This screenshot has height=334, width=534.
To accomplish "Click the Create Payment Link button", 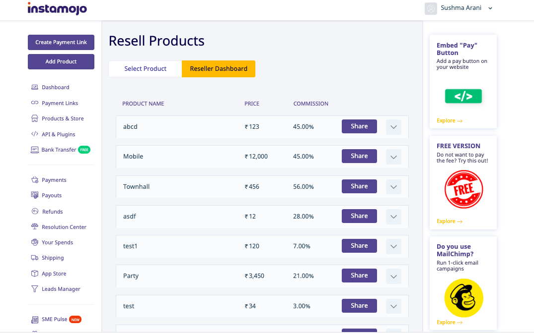I will [61, 42].
